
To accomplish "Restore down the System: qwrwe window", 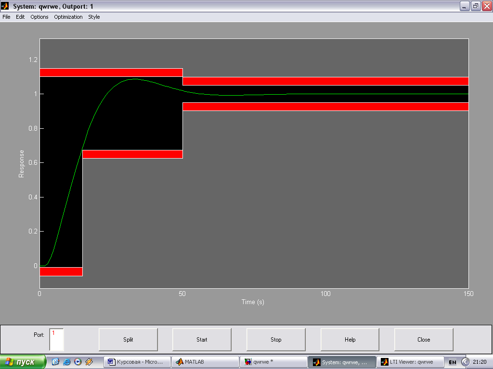I will [x=476, y=6].
